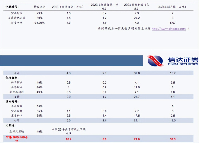Select the 宜丰国轩 row label

(x=17, y=111)
